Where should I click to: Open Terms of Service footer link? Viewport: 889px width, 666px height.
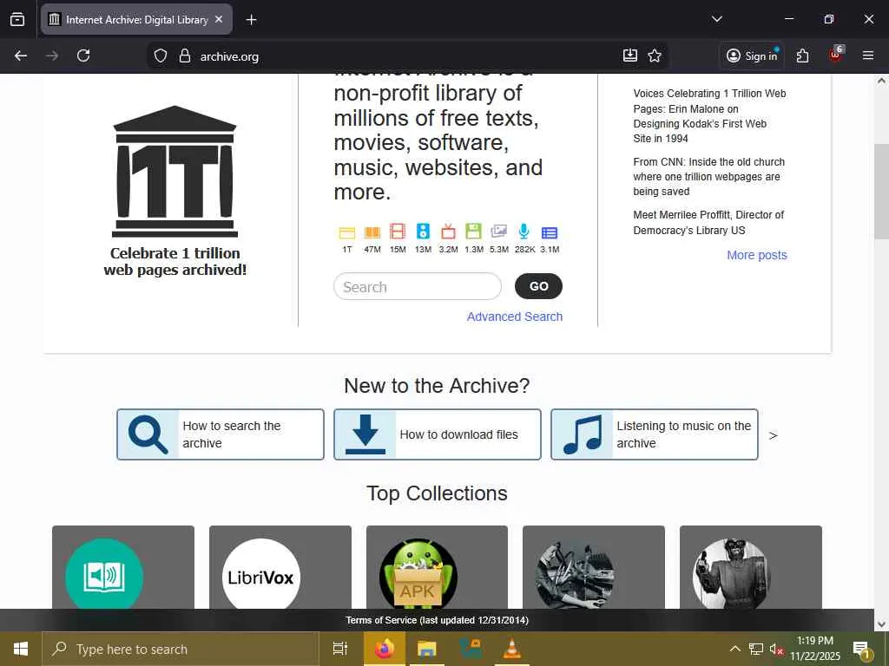tap(438, 620)
